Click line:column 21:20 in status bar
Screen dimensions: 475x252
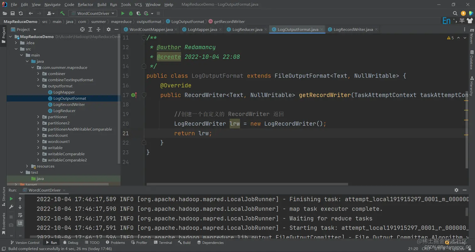[x=413, y=249]
